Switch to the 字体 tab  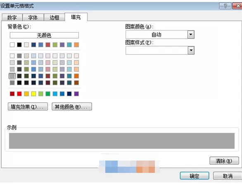coord(33,17)
